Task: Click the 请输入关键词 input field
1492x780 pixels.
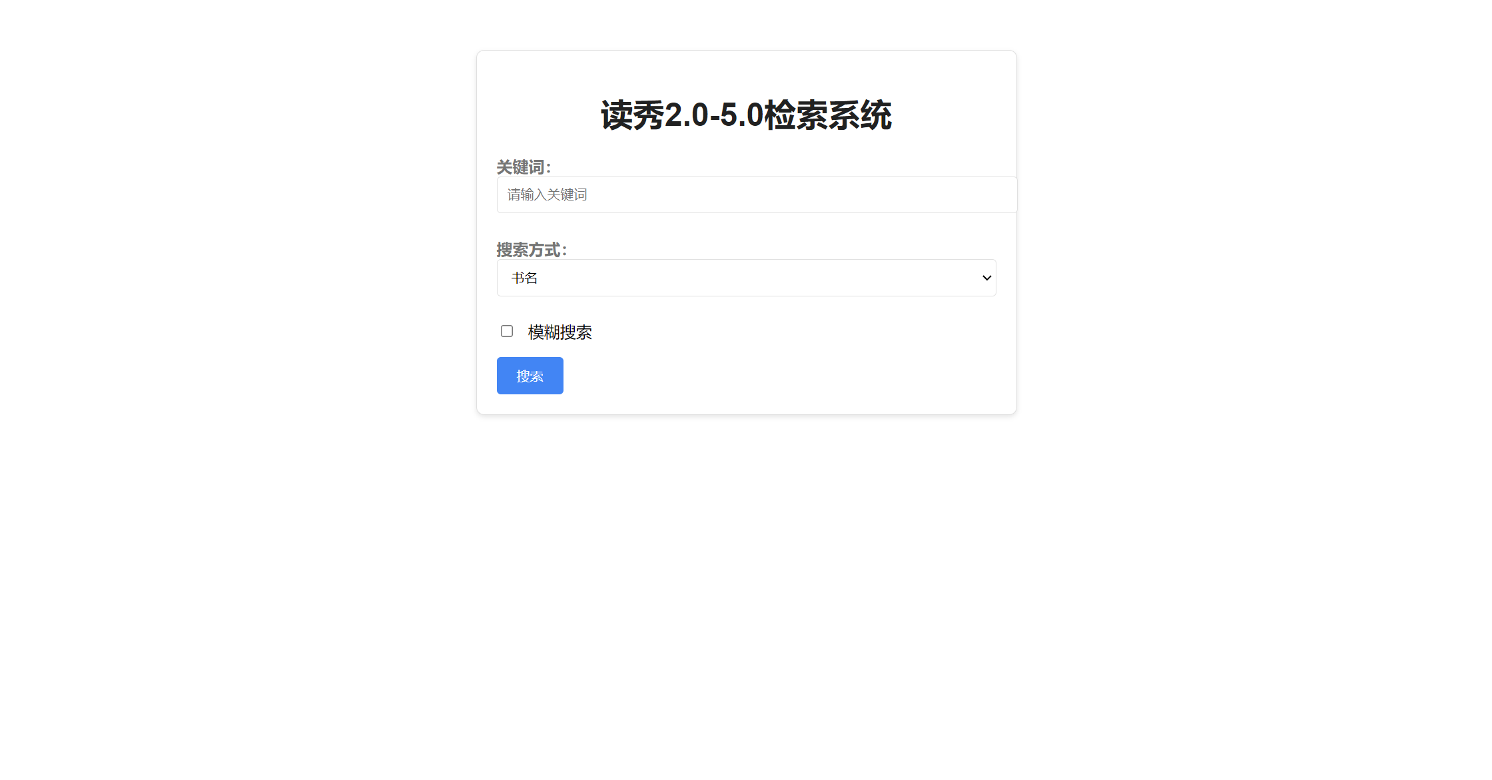Action: pyautogui.click(x=757, y=195)
